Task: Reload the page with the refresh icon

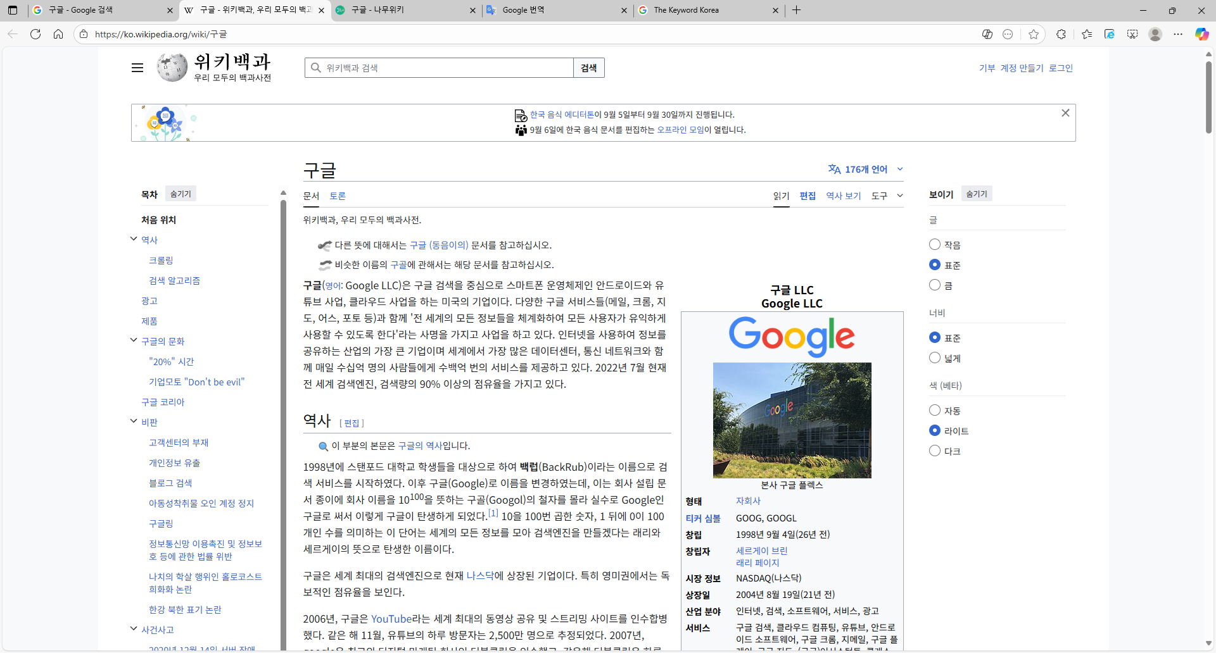Action: coord(35,34)
